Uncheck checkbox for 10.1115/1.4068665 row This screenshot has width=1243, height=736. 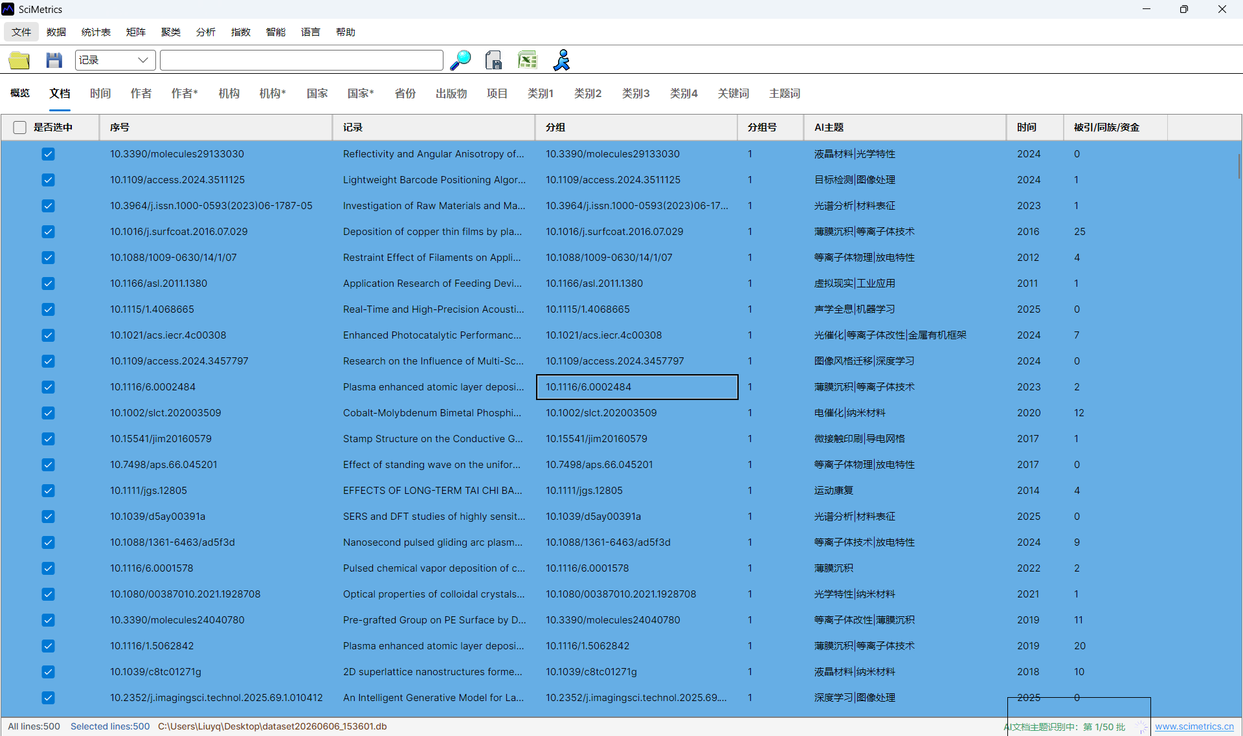[x=48, y=309]
